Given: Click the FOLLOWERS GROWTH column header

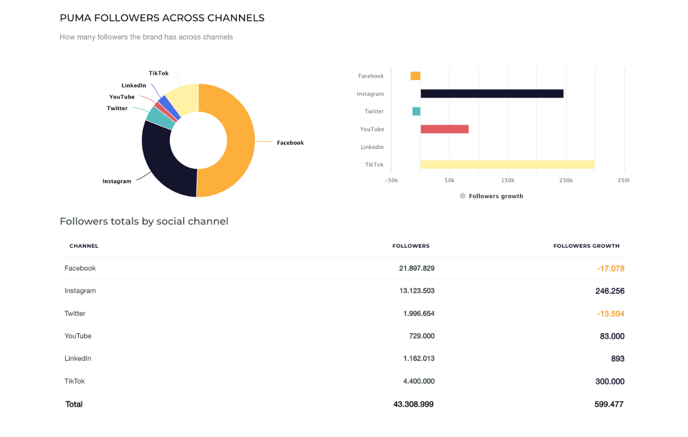Looking at the screenshot, I should pos(586,246).
